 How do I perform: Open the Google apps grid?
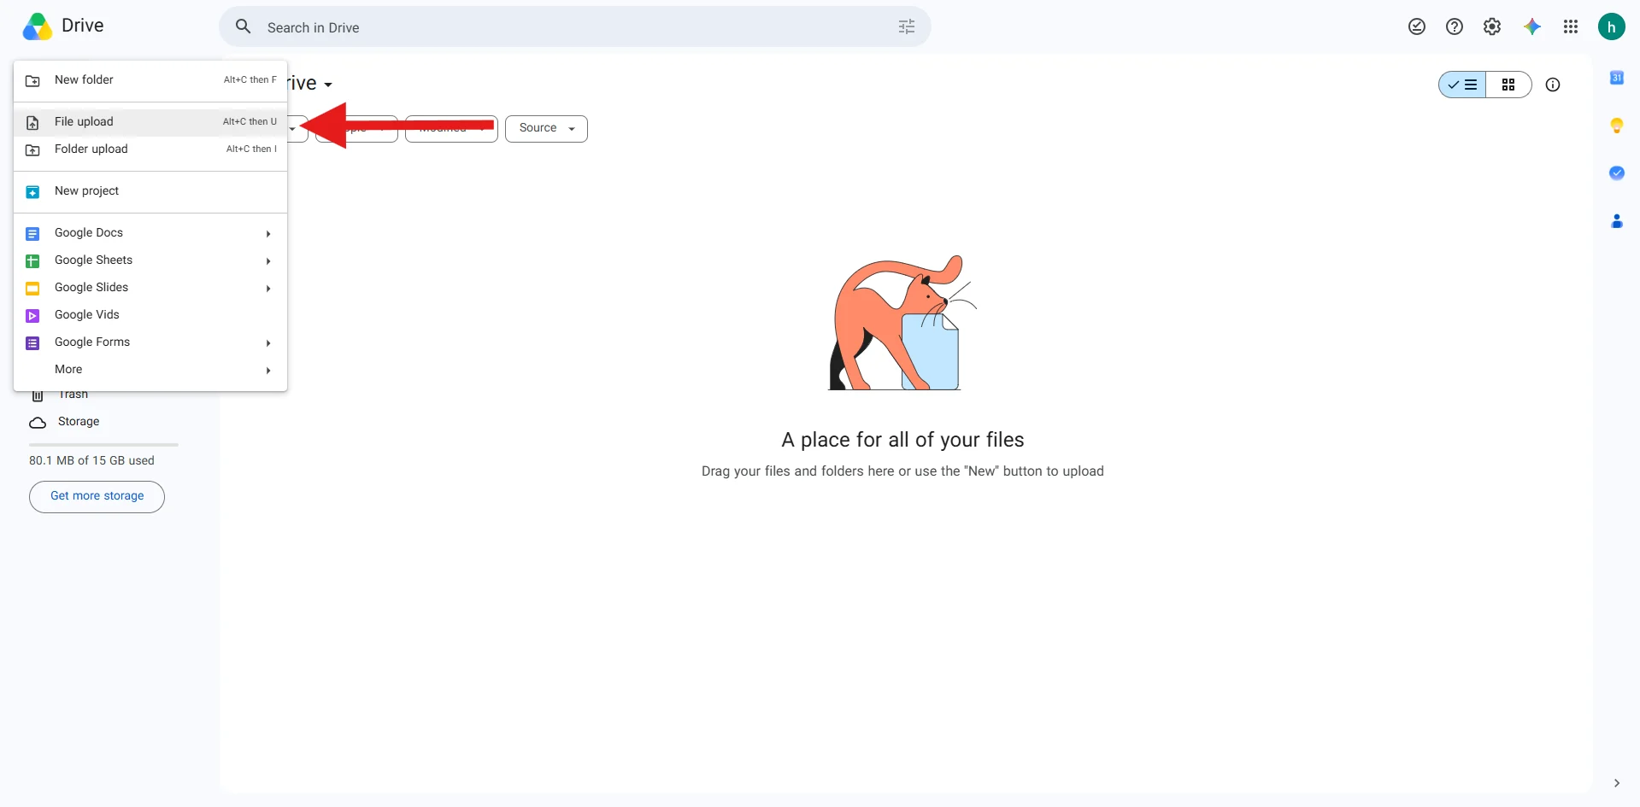[1571, 26]
